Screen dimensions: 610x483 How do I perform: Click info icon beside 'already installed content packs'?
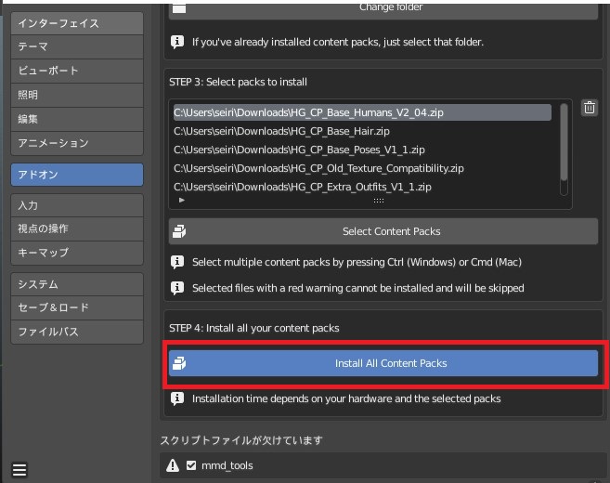(x=177, y=42)
